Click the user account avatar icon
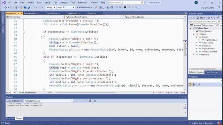 click(x=196, y=2)
